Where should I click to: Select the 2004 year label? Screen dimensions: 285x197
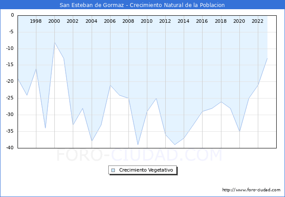[91, 21]
